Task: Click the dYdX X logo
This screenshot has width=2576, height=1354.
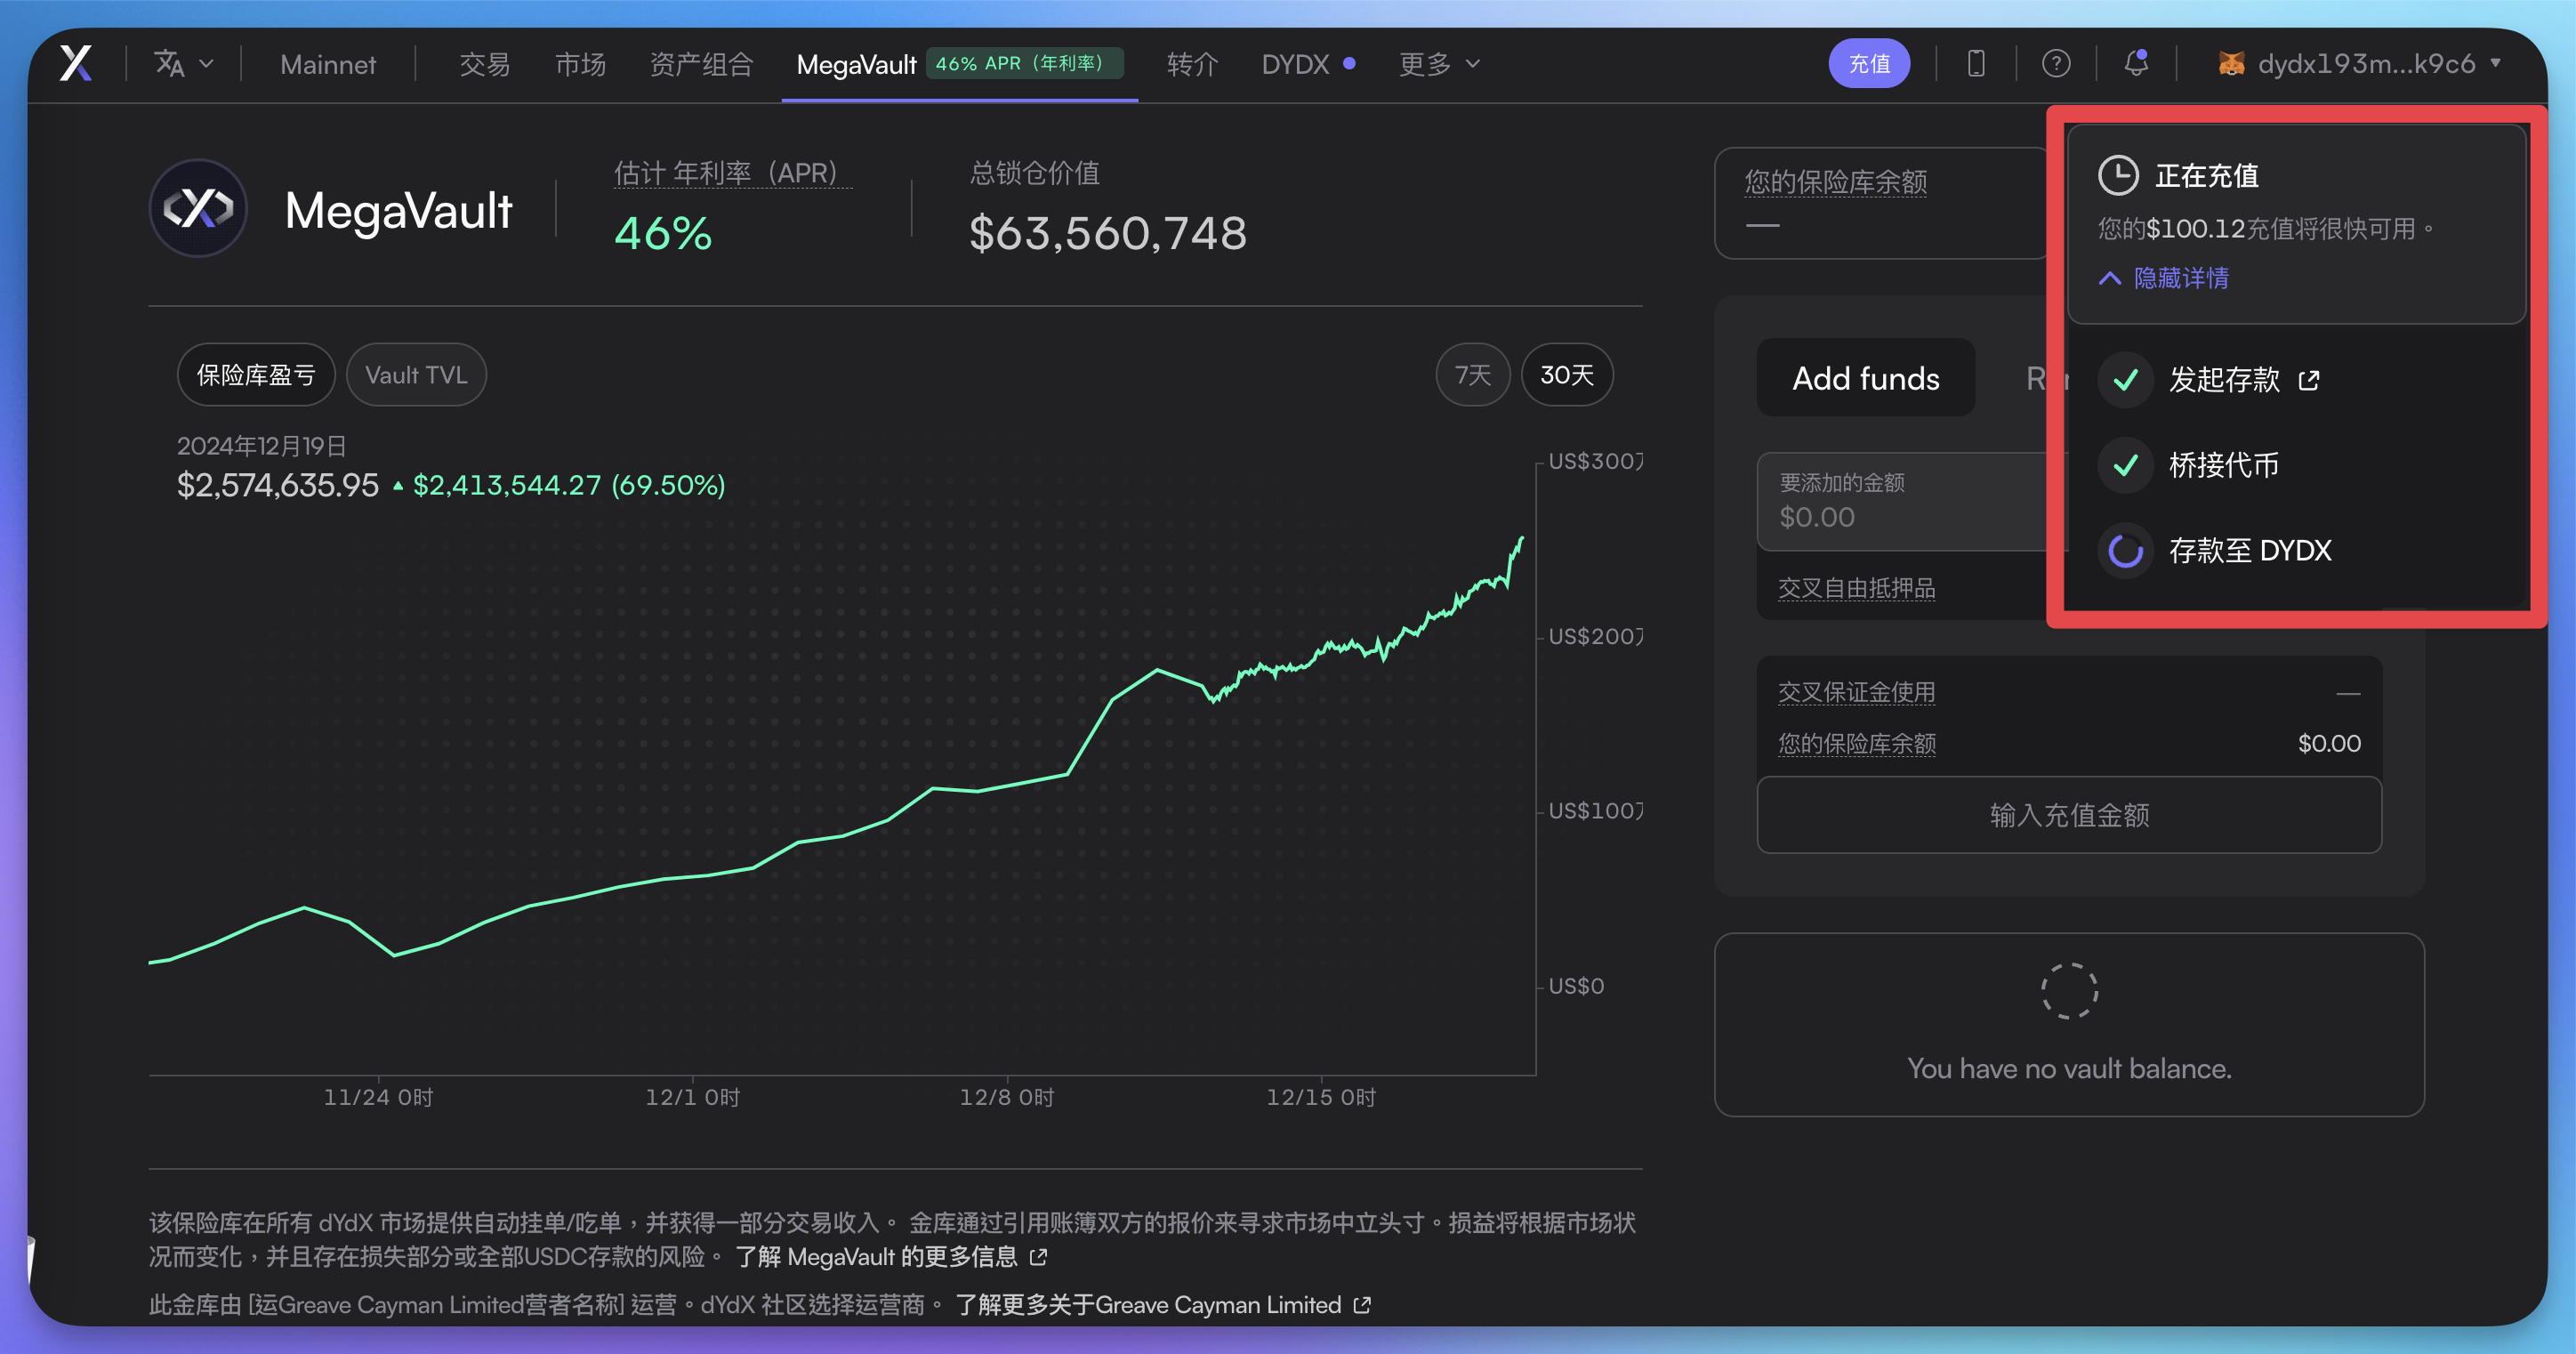Action: [76, 63]
